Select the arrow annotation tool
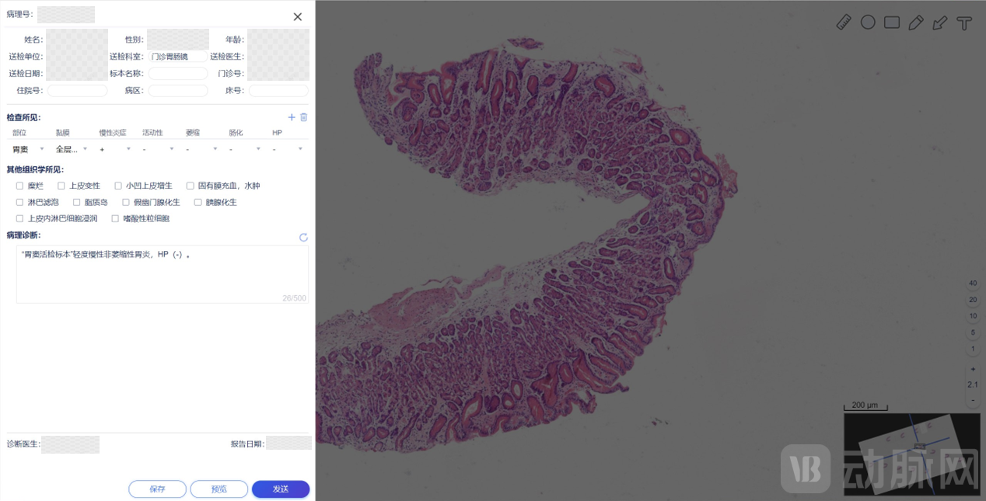This screenshot has height=501, width=986. point(940,23)
